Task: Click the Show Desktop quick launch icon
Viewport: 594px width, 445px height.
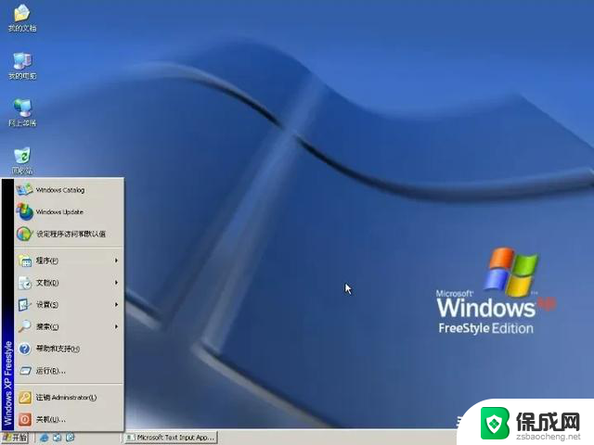Action: click(x=57, y=438)
